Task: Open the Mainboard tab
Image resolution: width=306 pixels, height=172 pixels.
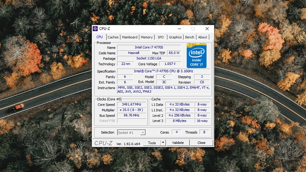Action: click(130, 37)
